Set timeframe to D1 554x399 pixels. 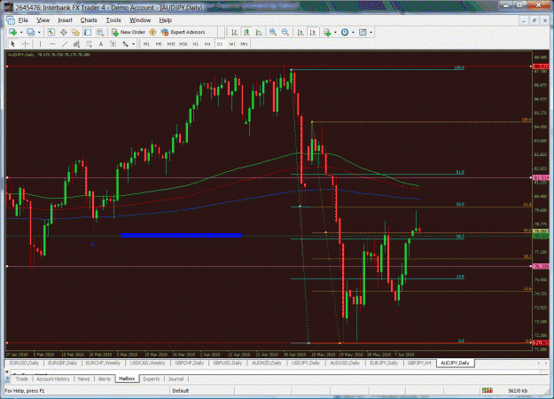tap(220, 43)
